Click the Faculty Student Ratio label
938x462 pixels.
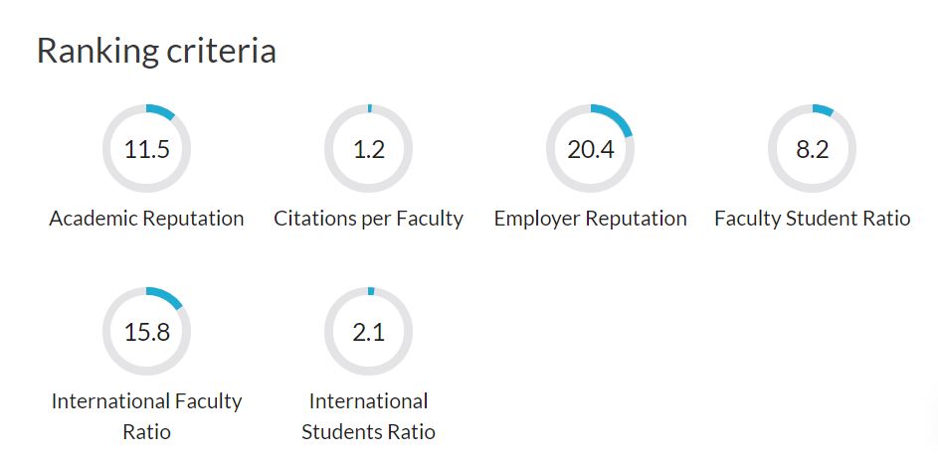813,219
